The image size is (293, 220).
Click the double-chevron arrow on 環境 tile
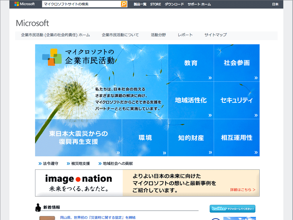tap(164, 153)
